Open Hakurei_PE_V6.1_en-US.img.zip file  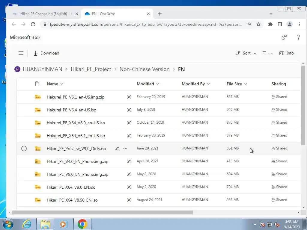coord(76,97)
